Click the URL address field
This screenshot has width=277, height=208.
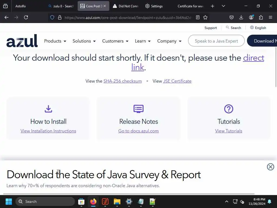coord(128,18)
